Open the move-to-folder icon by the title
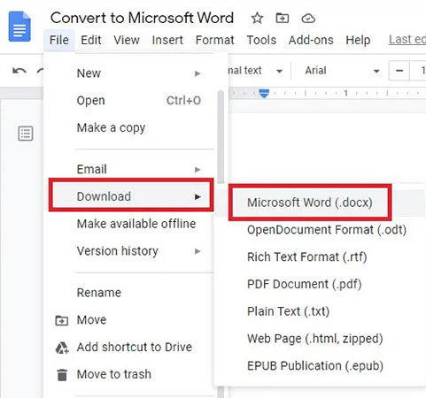The width and height of the screenshot is (426, 398). [283, 19]
